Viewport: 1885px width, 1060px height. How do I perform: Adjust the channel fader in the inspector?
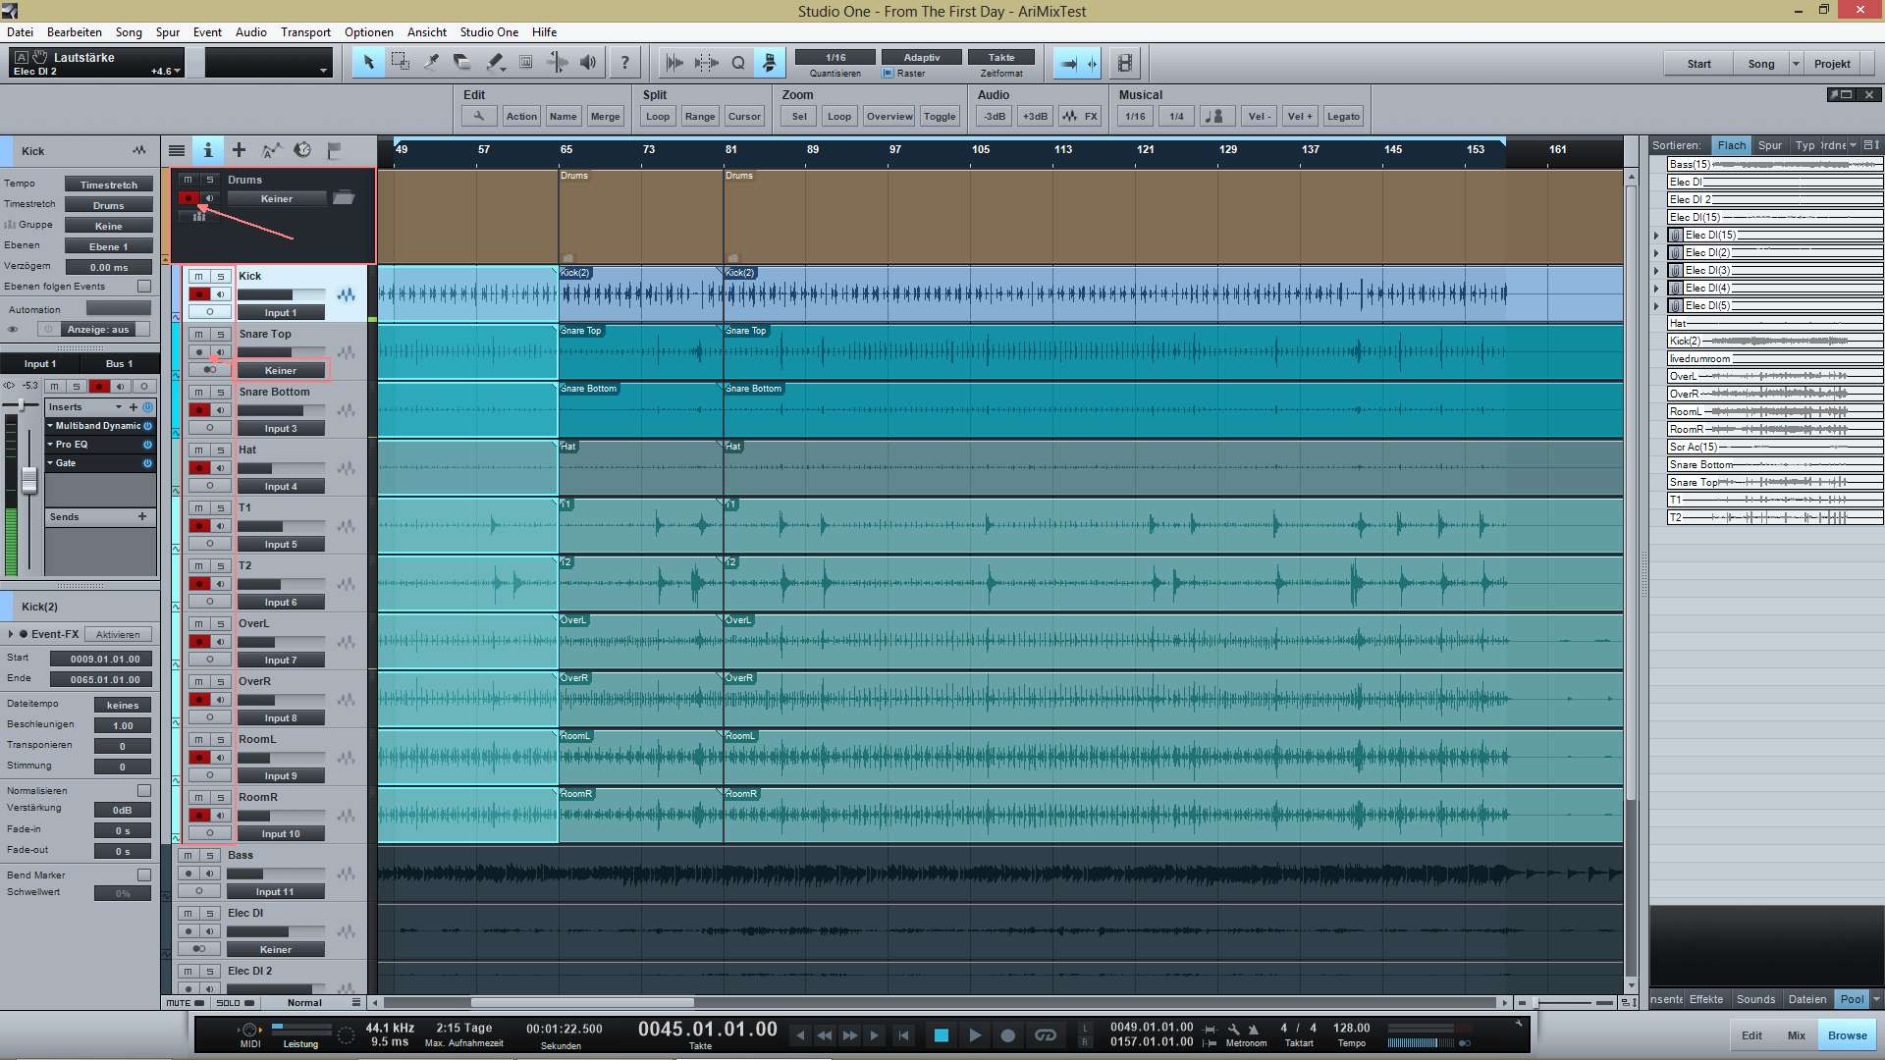[28, 480]
